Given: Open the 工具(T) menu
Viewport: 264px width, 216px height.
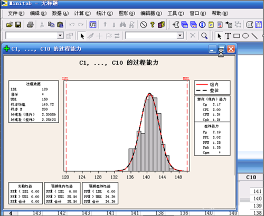Looking at the screenshot, I should coord(176,13).
